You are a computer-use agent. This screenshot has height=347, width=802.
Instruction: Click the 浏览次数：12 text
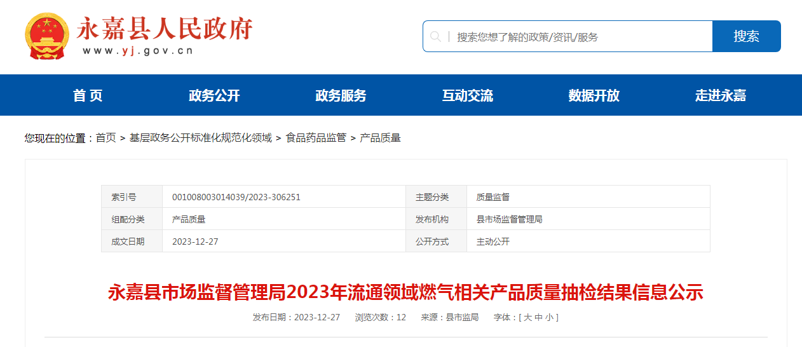[380, 317]
